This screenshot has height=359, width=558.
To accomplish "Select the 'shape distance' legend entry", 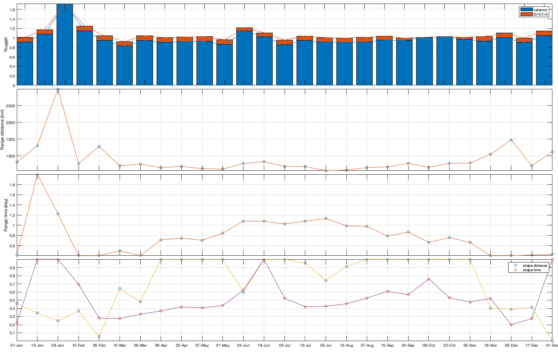I will [534, 266].
